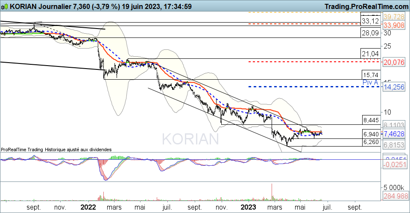This screenshot has width=410, height=213.
Task: Select the 28,09 price level label
Action: [x=371, y=33]
